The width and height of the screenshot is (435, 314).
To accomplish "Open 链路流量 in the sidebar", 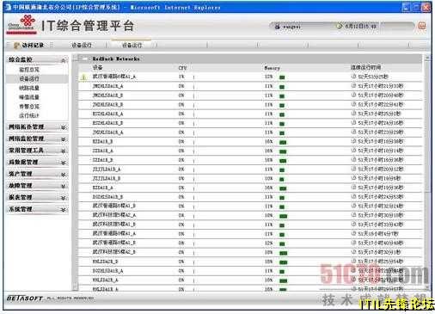I will [29, 88].
